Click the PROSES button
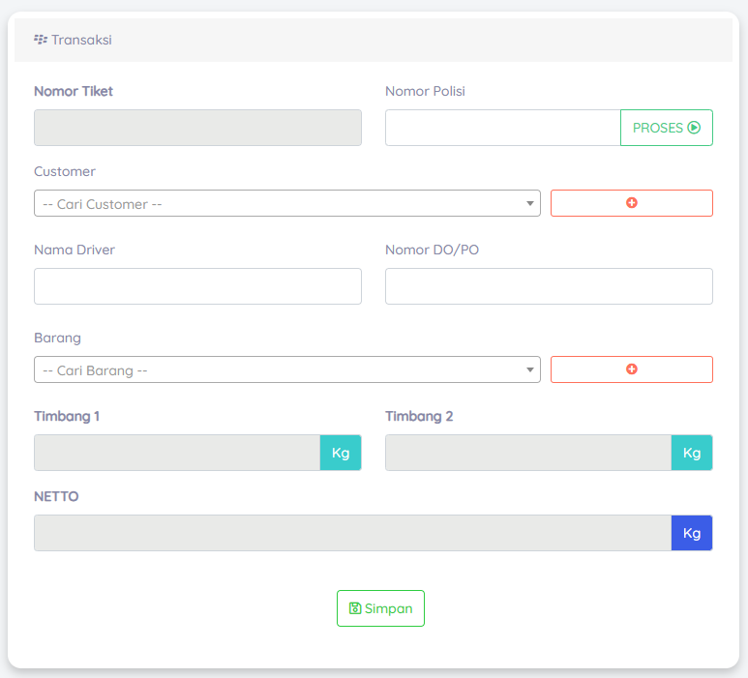 click(667, 128)
